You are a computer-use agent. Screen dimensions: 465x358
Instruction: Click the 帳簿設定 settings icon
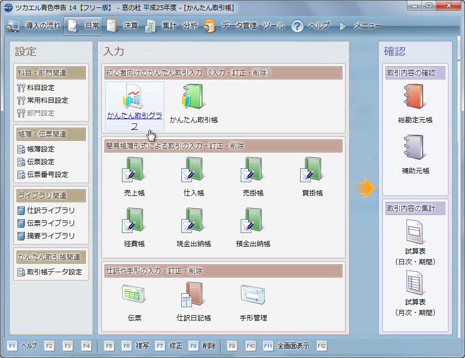coord(21,149)
